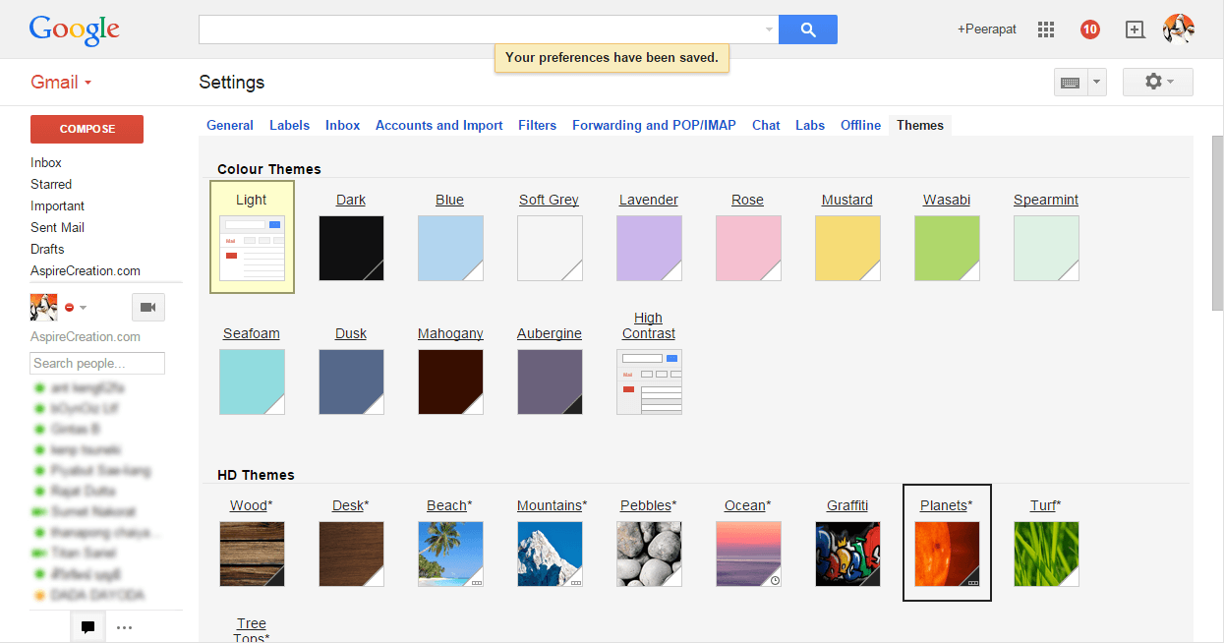Choose the Aubergine theme swatch
Viewport: 1224px width, 643px height.
pos(550,381)
